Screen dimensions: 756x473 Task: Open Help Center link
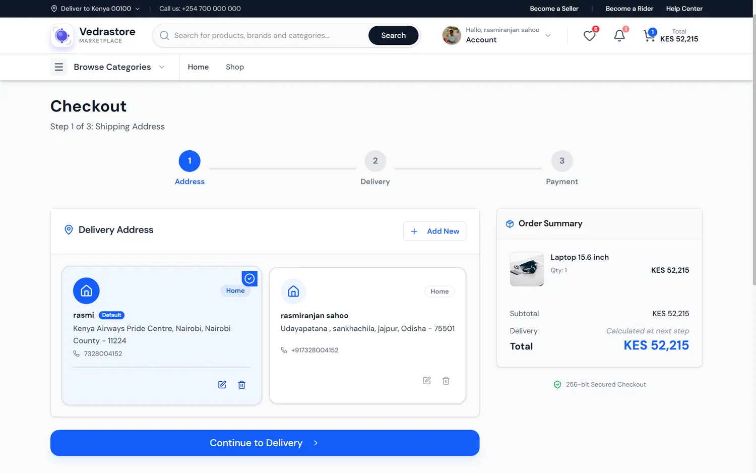point(684,9)
